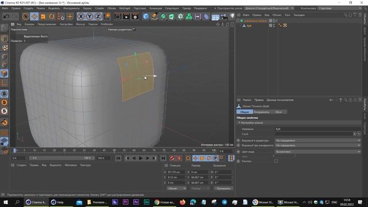
Task: Click the green Extrude generator icon
Action: [x=172, y=17]
